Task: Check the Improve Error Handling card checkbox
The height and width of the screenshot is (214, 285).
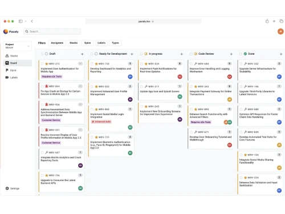Action: [192, 64]
